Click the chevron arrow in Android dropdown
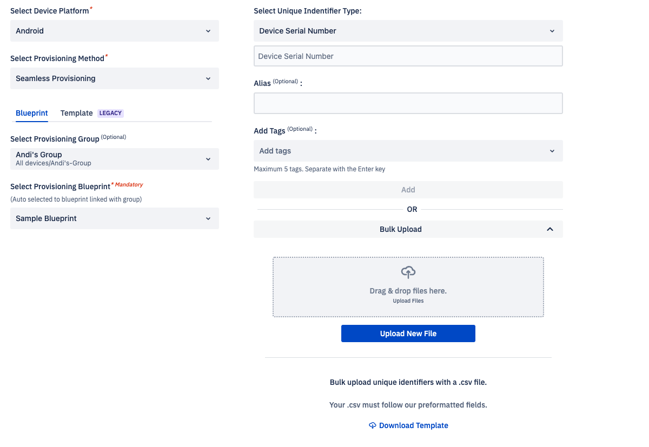This screenshot has width=649, height=447. (x=208, y=31)
